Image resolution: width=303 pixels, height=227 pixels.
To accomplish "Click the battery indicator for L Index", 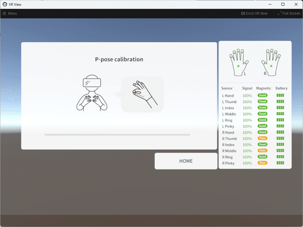I will [x=280, y=107].
